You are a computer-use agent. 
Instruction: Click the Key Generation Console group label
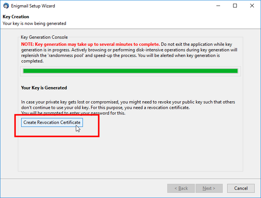point(44,37)
